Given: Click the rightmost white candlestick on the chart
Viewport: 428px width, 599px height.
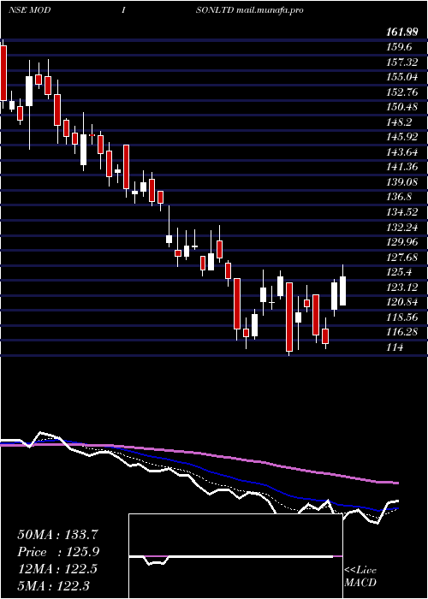Looking at the screenshot, I should click(x=342, y=291).
